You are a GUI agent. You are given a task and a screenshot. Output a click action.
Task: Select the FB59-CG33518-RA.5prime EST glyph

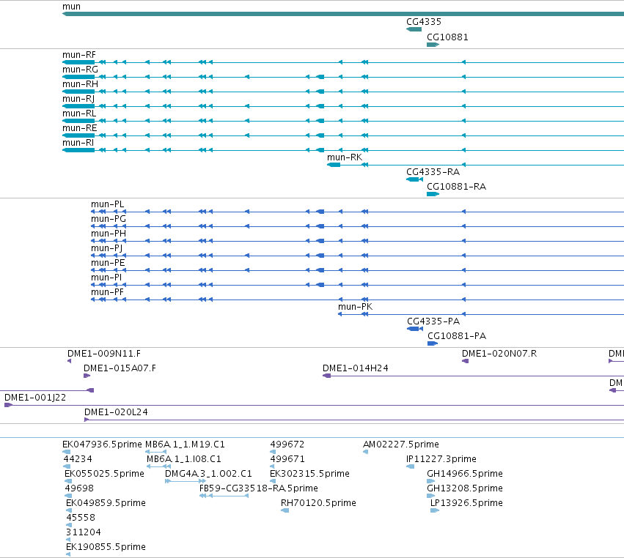click(224, 496)
